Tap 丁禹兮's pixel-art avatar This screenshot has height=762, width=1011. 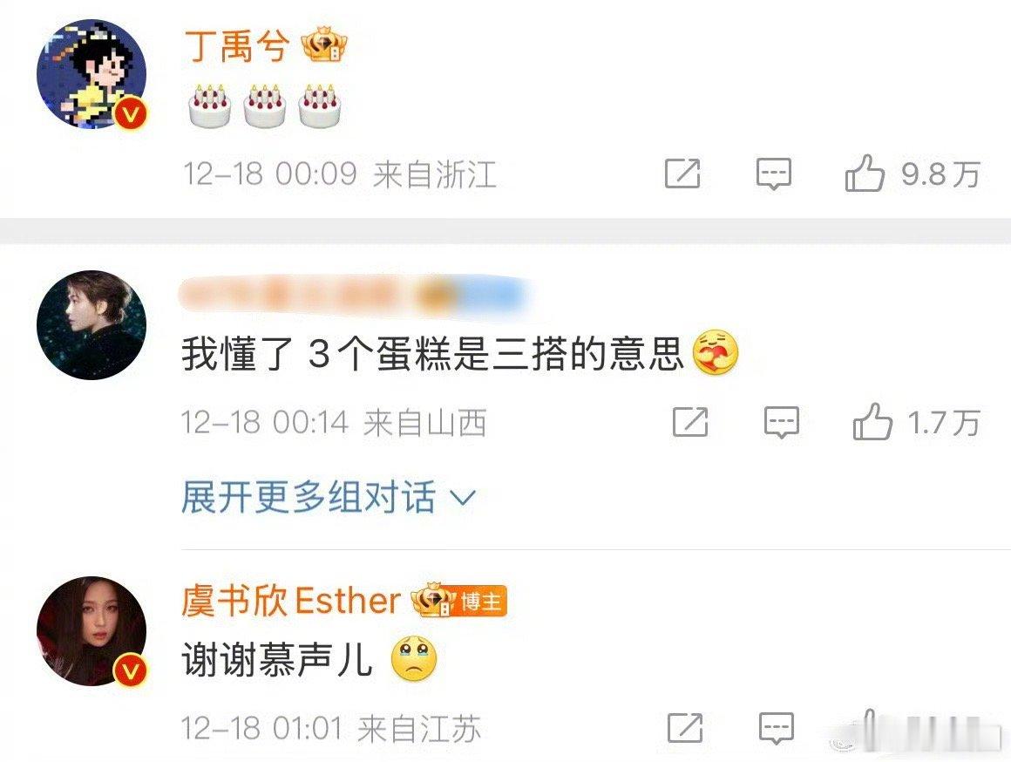92,73
